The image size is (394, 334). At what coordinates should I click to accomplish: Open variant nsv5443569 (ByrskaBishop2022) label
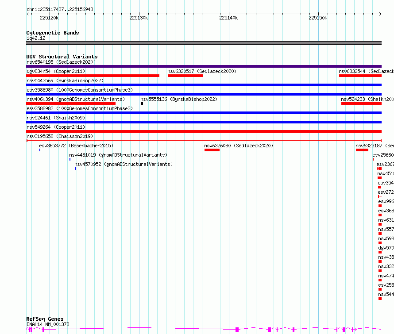[65, 81]
